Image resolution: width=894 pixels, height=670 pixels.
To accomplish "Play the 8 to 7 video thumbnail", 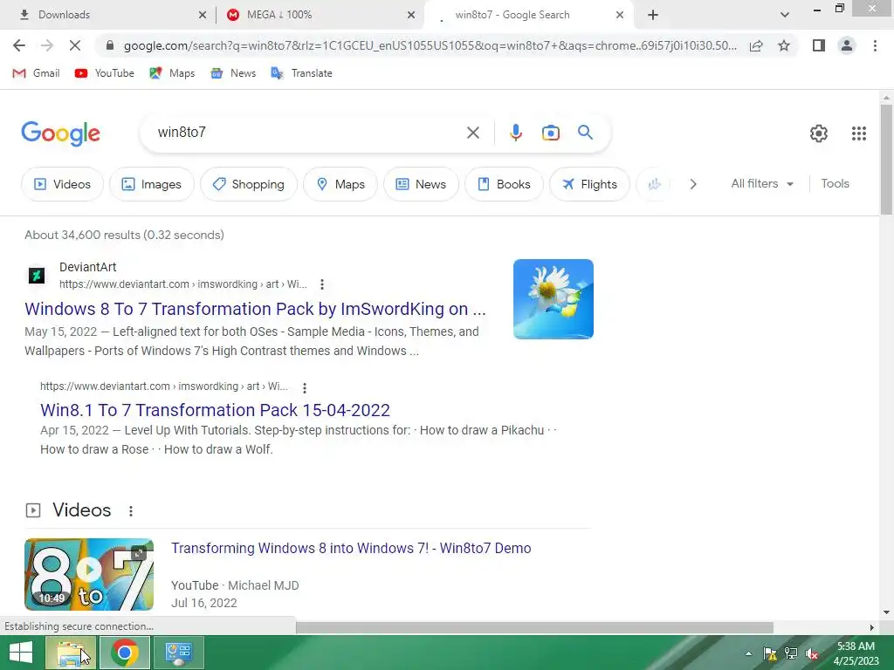I will 89,574.
